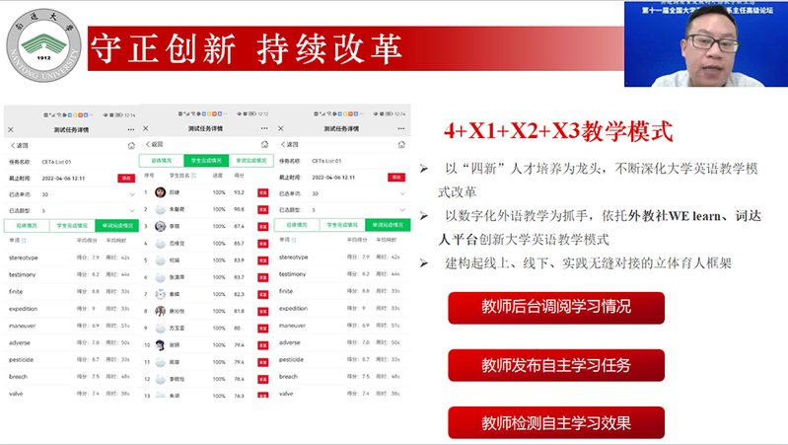Click the sort icon beside 学生姓名
Image resolution: width=788 pixels, height=445 pixels.
pos(191,176)
